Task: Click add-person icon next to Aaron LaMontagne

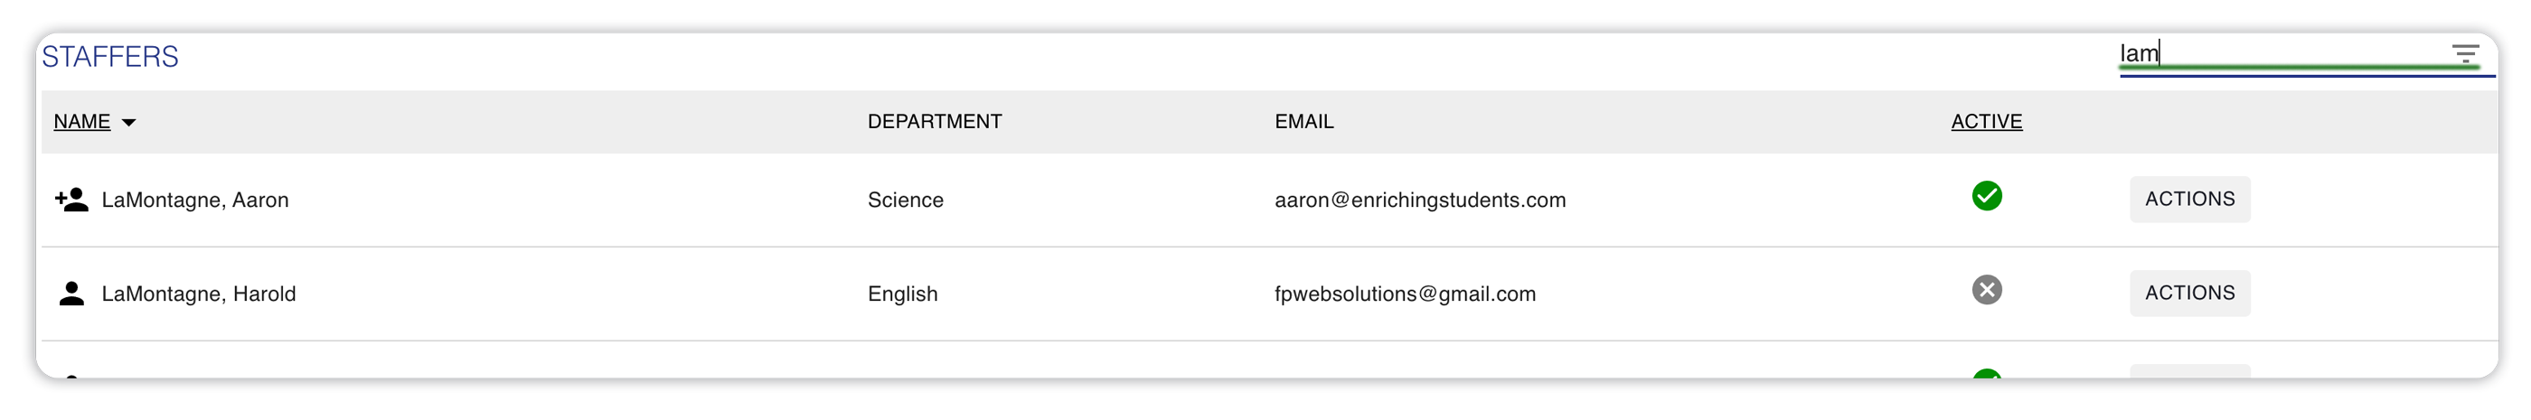Action: coord(71,200)
